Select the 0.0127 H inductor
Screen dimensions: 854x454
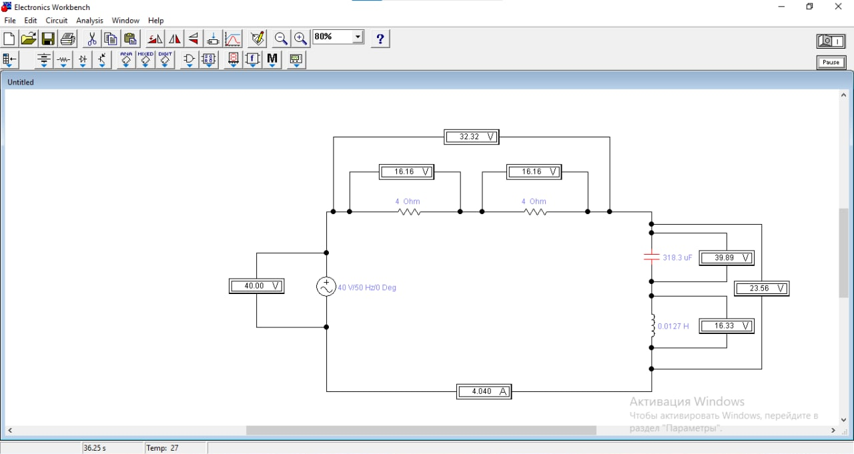[653, 326]
